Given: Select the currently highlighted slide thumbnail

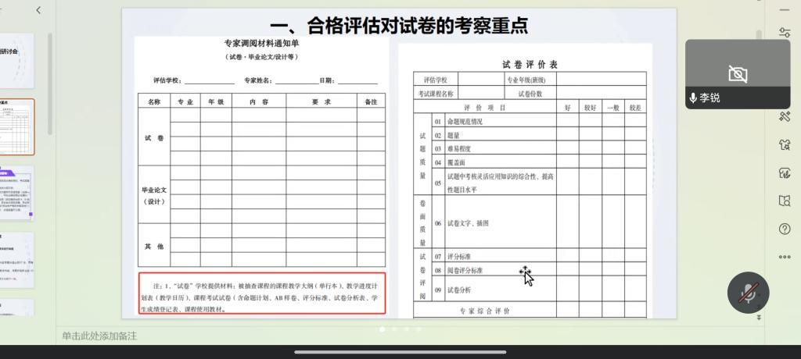Looking at the screenshot, I should pyautogui.click(x=17, y=126).
